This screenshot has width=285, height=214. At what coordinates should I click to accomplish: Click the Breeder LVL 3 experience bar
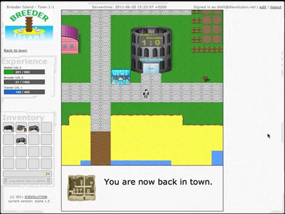(24, 82)
